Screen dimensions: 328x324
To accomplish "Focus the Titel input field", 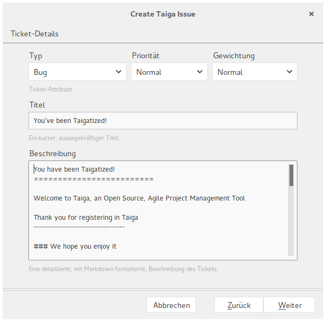I will pos(163,120).
